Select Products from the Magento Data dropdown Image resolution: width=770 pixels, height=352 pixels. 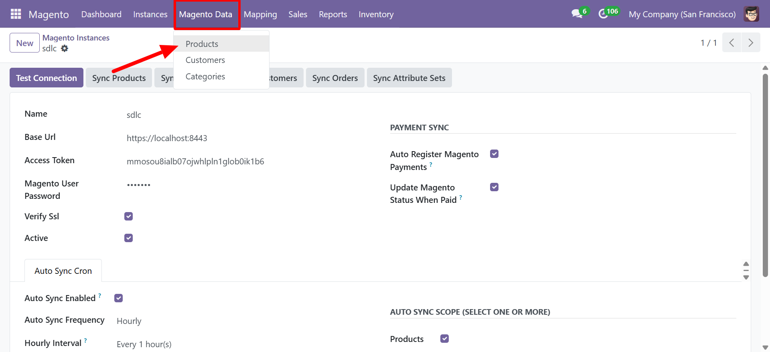pos(221,44)
